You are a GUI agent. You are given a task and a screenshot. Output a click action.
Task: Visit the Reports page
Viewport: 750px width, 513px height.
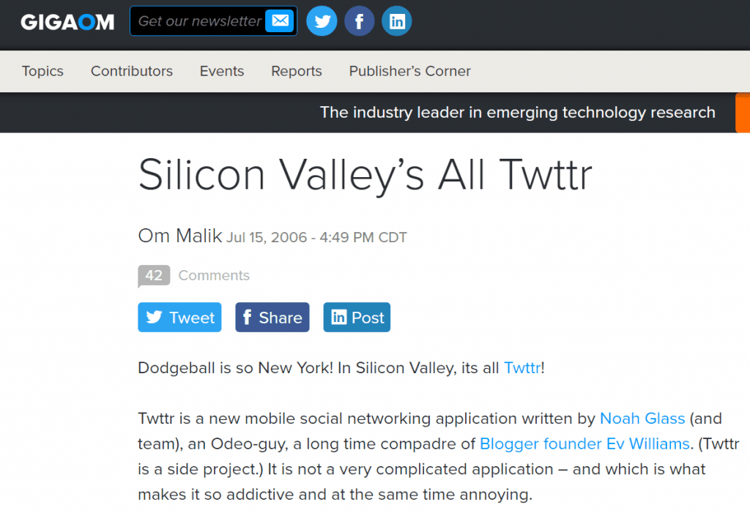tap(297, 71)
